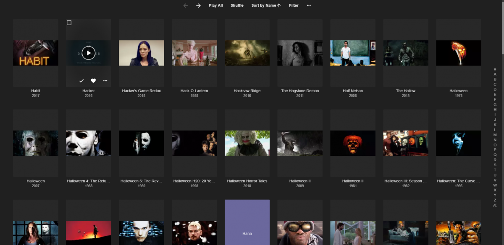The image size is (504, 245).
Task: Jump to letter S in alphabet index
Action: 495,165
